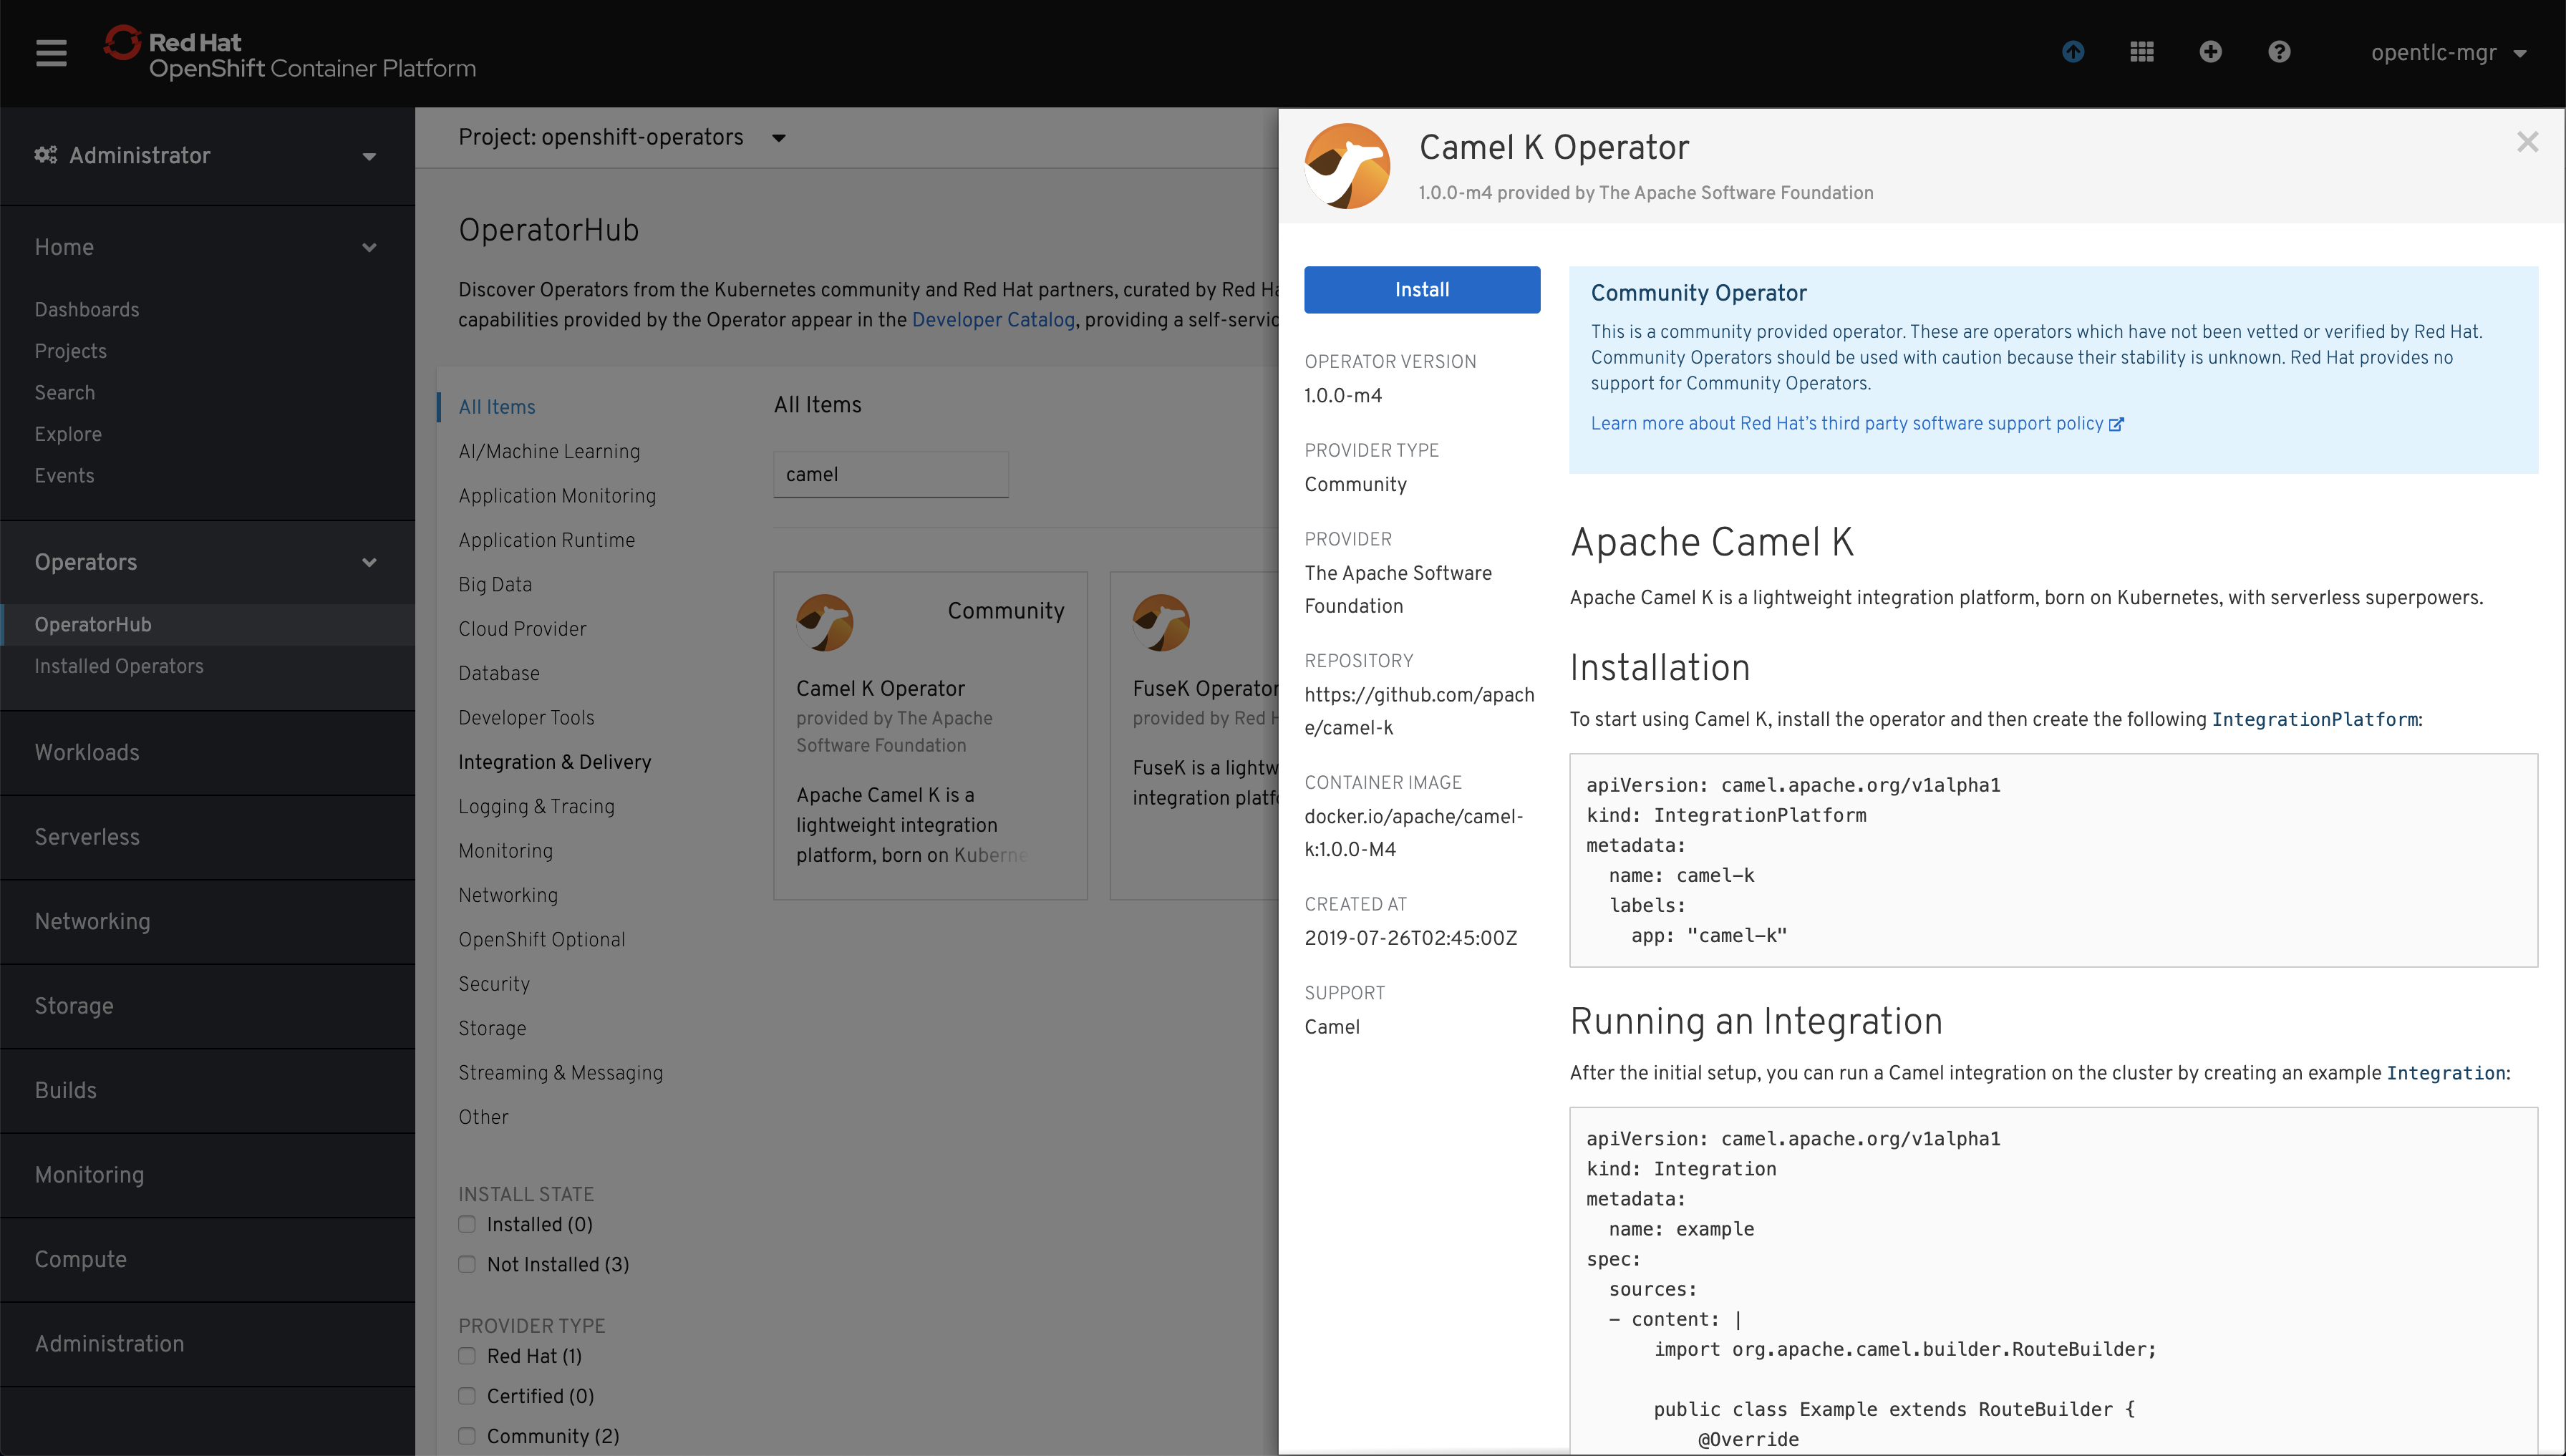2566x1456 pixels.
Task: Check the Installed (0) filter
Action: (467, 1224)
